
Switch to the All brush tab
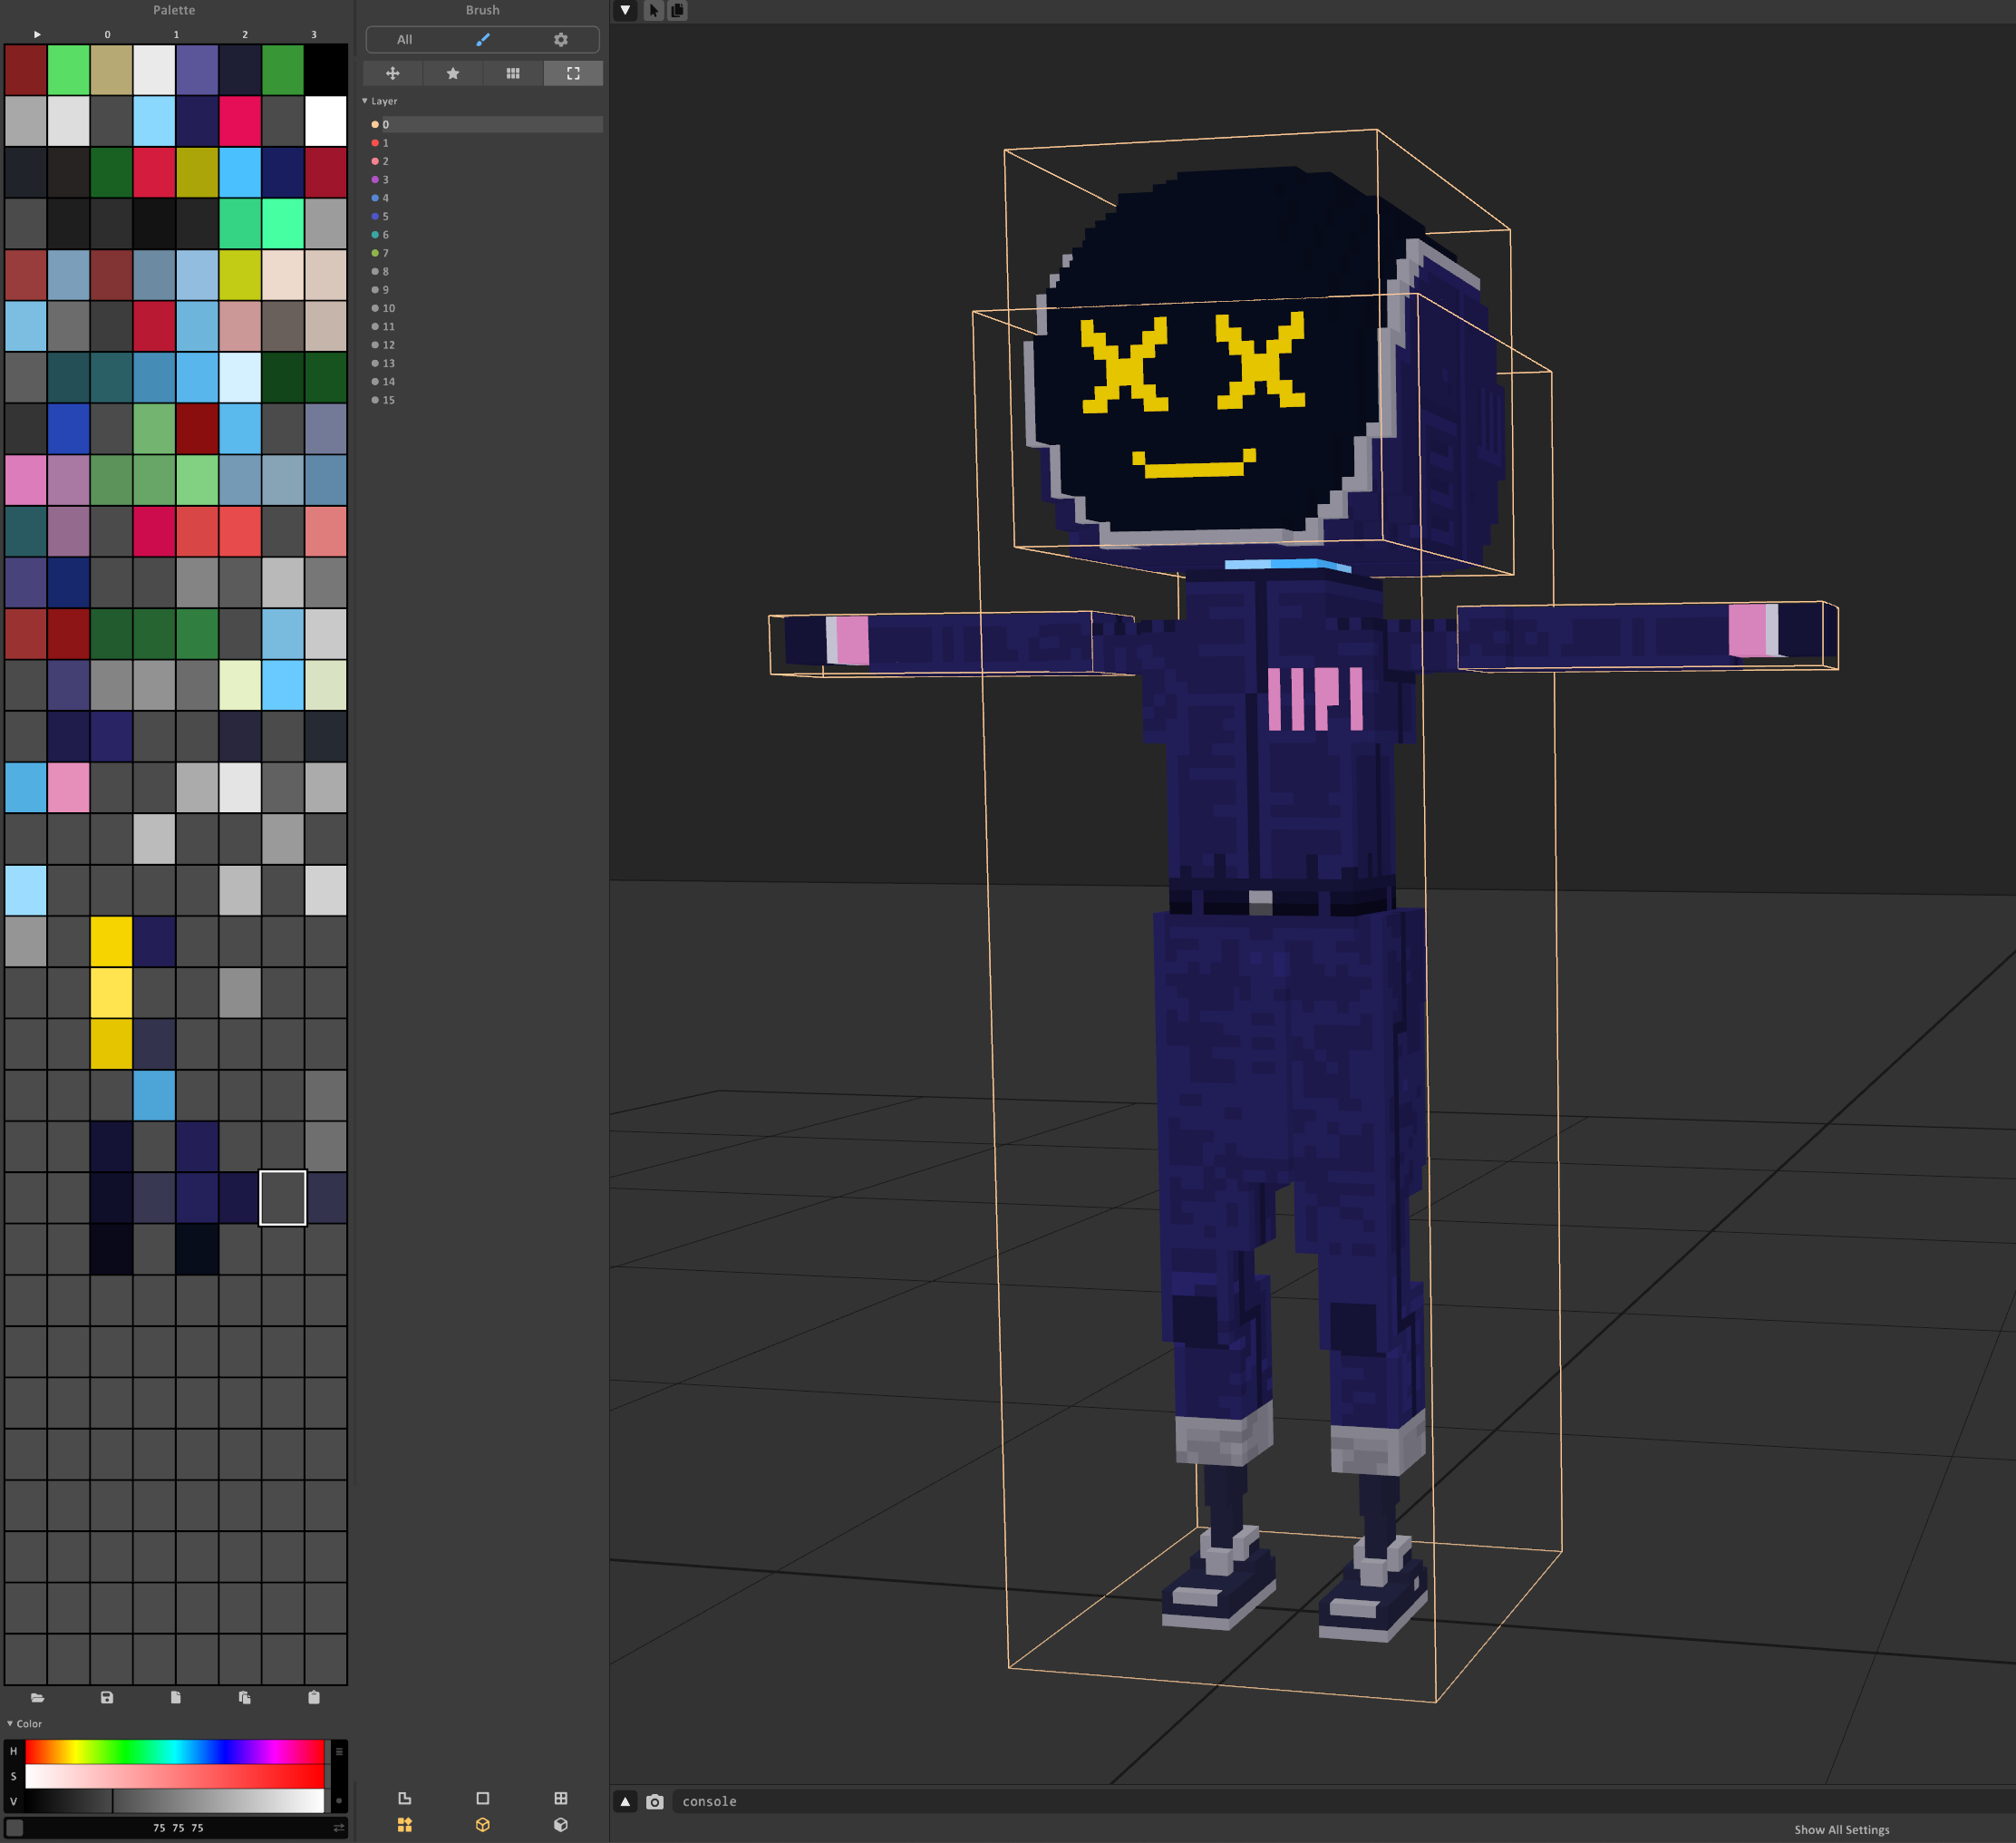[x=405, y=40]
